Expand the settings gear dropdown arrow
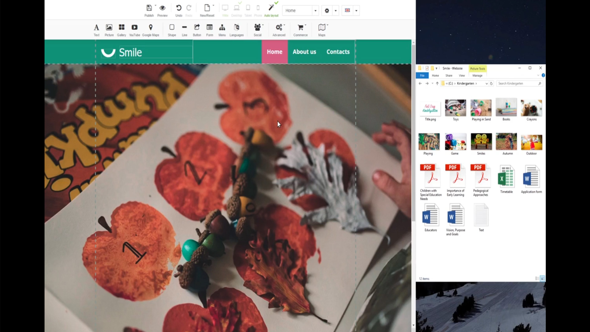 click(336, 10)
